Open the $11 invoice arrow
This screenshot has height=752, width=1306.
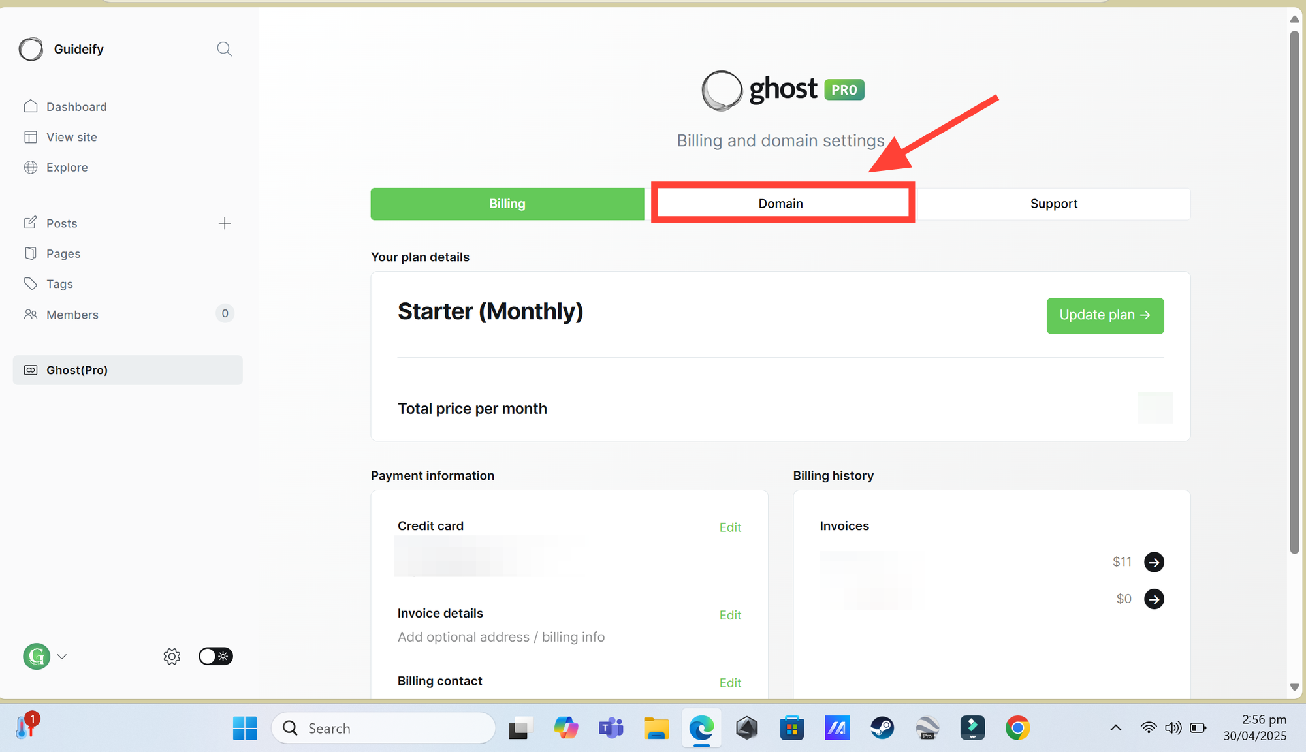coord(1154,562)
